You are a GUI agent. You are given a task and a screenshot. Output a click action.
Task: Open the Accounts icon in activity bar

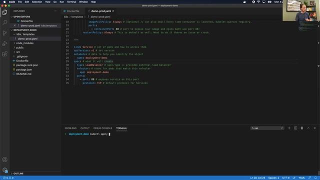point(4,159)
